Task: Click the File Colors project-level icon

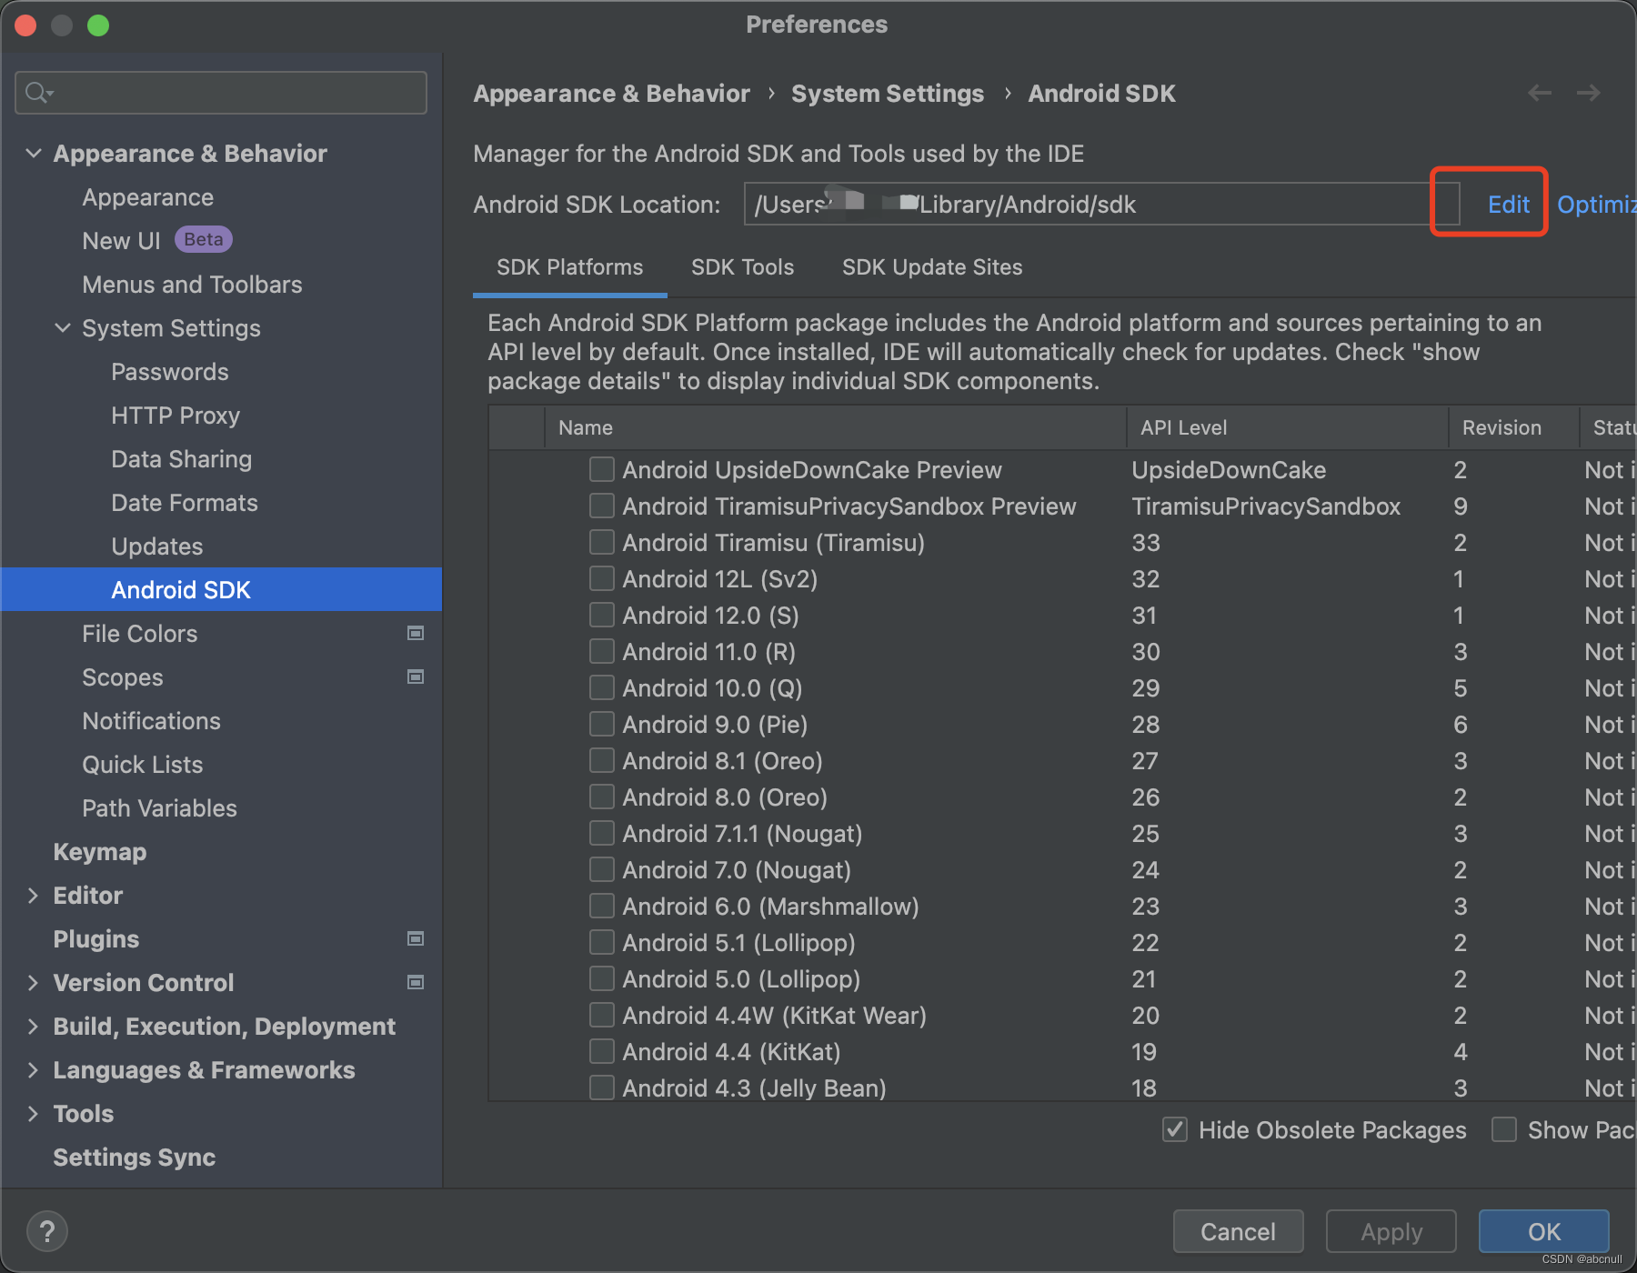Action: (x=416, y=634)
